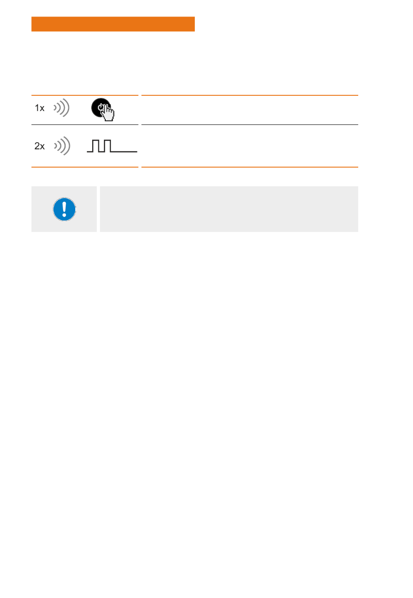Click the orange header bar at top
This screenshot has height=598, width=413.
[x=113, y=24]
